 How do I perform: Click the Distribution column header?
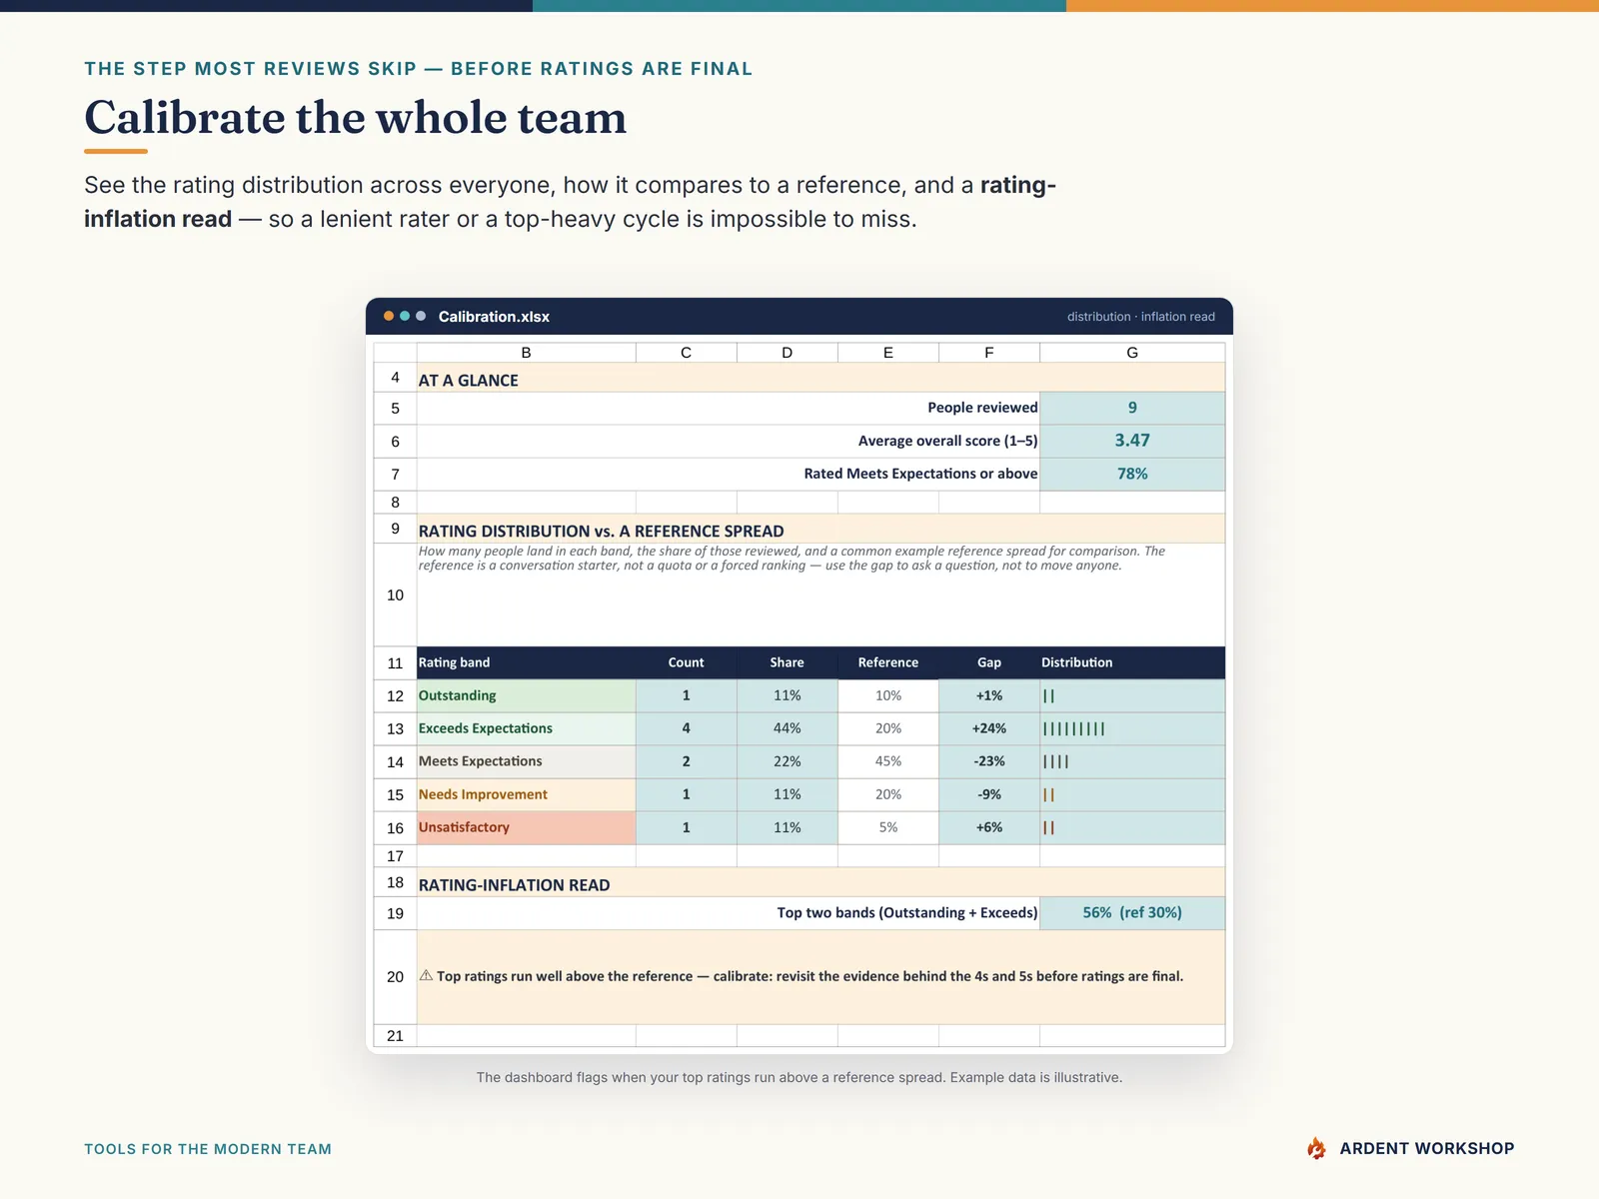pos(1132,662)
